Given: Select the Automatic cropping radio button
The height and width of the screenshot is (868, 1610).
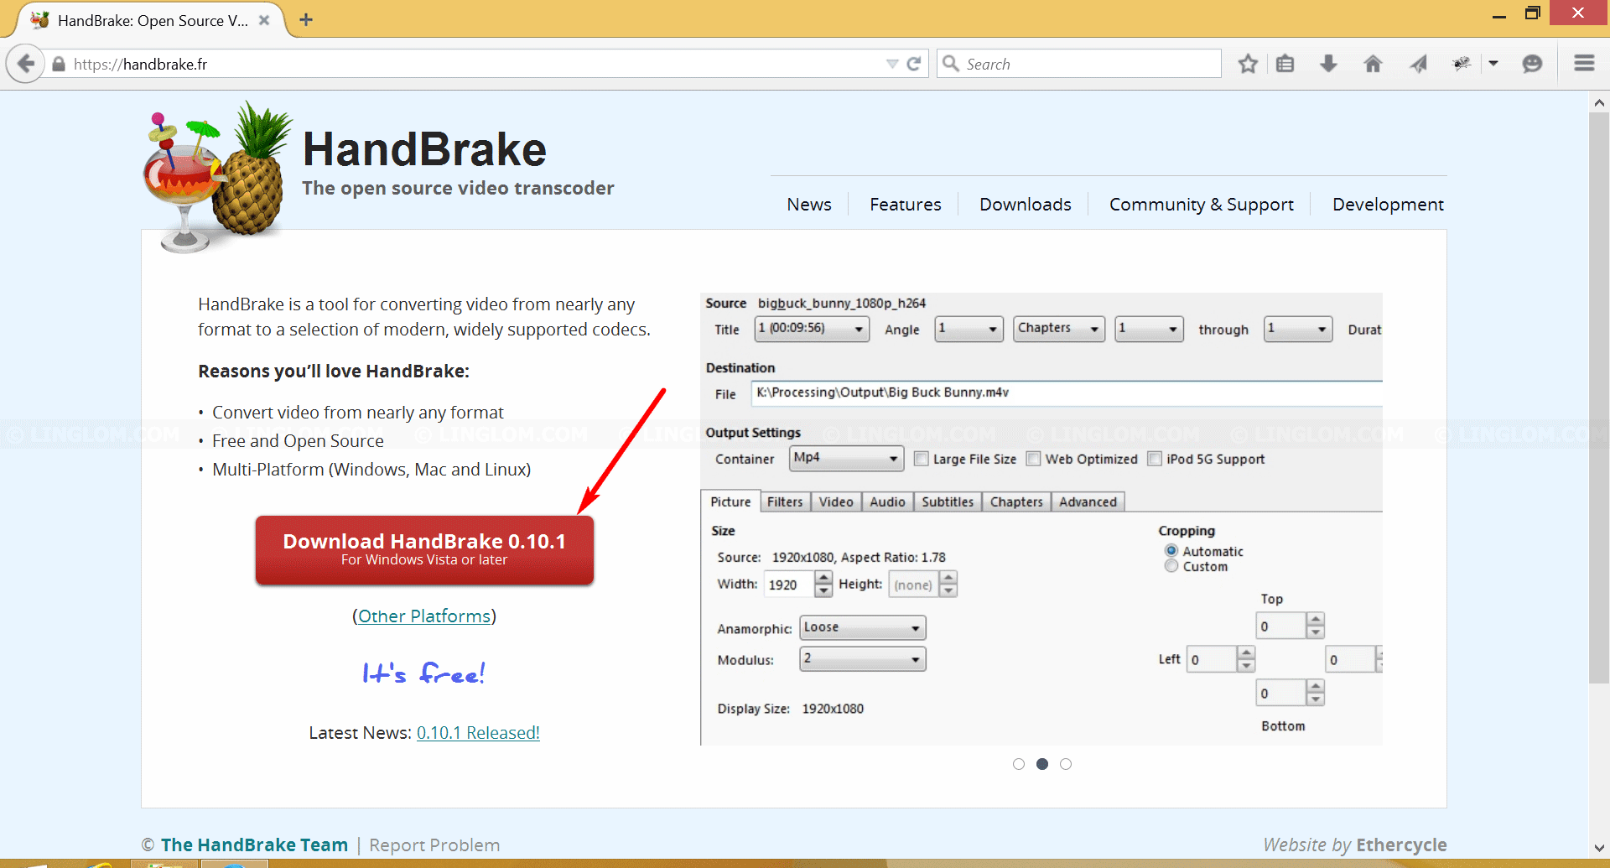Looking at the screenshot, I should 1171,551.
